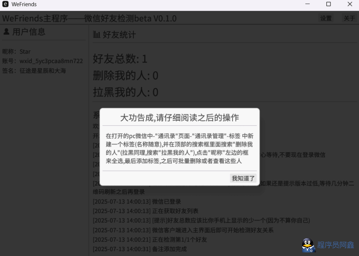Minimize the WeFriends window
Screen dimensions: 359x256
(308, 4)
